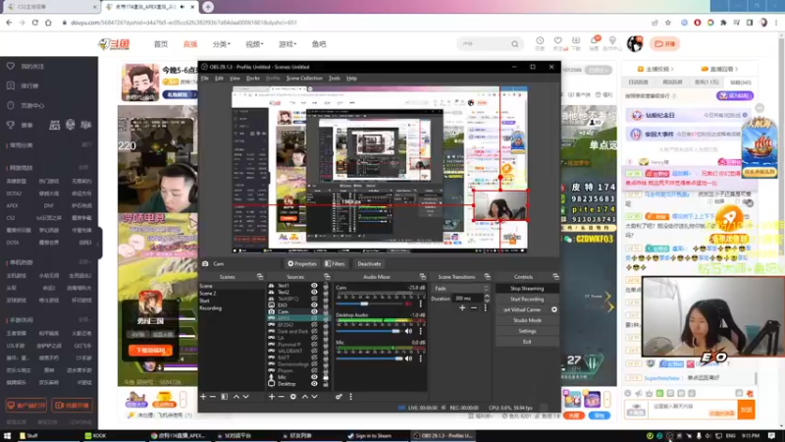The height and width of the screenshot is (442, 785).
Task: Open advanced audio properties gears icon
Action: (339, 397)
